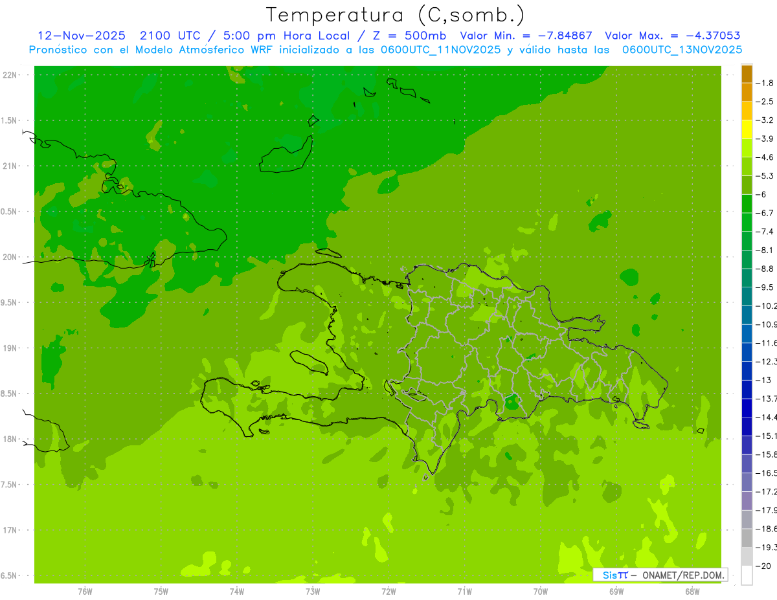This screenshot has width=777, height=600.
Task: Click the "19N" latitude label
Action: 11,348
